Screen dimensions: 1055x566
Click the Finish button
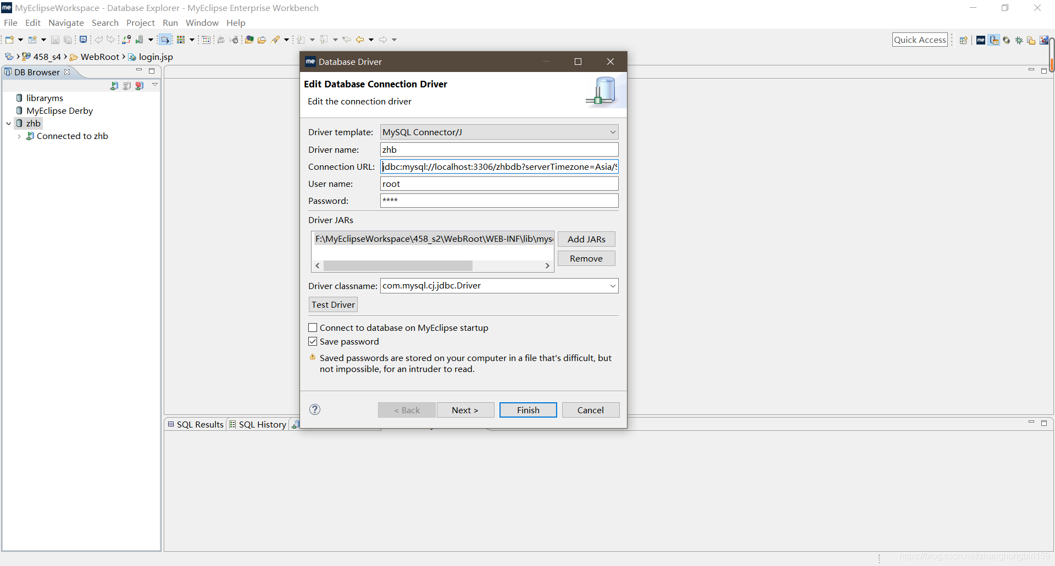coord(528,410)
